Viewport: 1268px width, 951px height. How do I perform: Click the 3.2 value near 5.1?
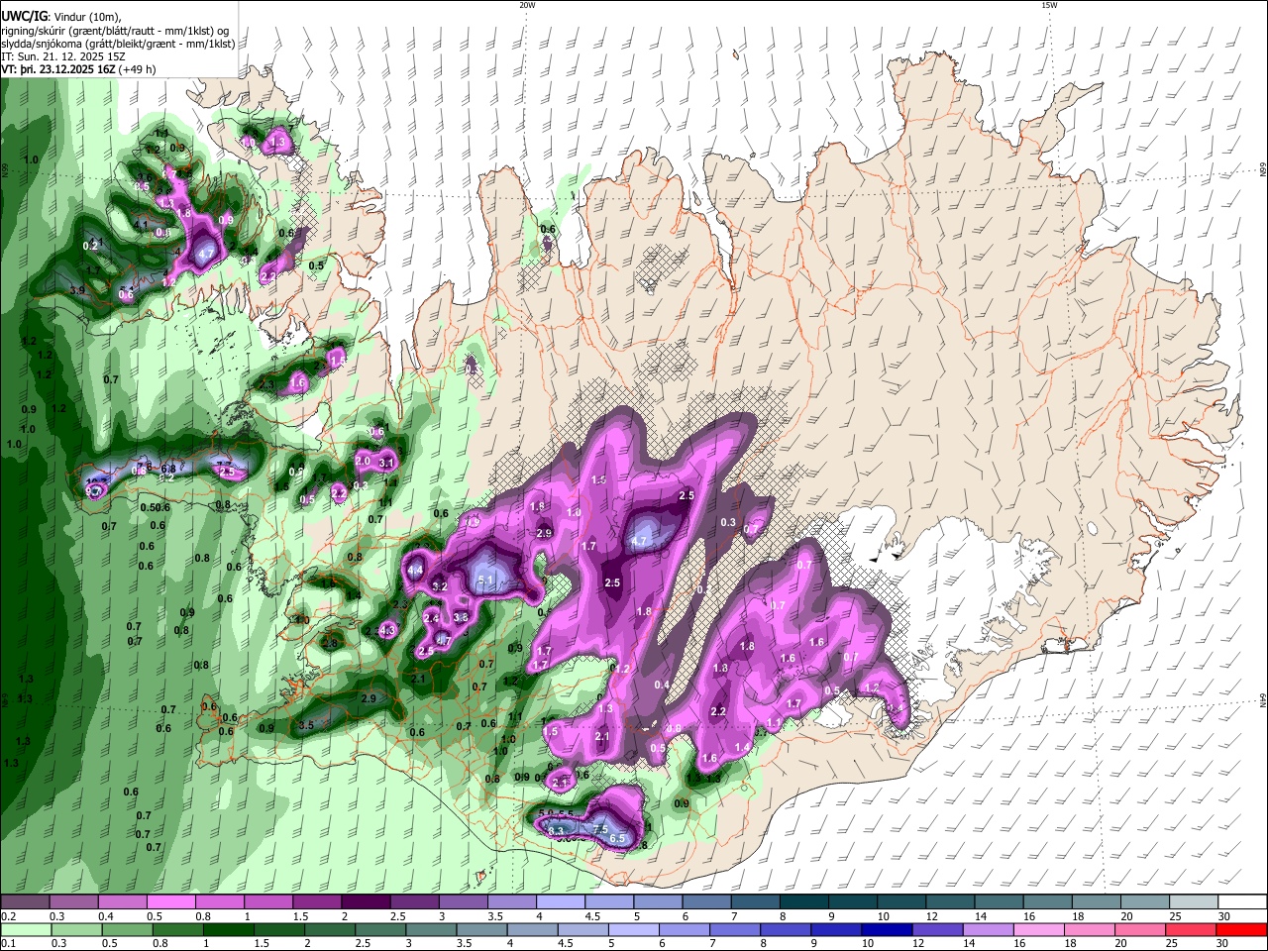441,586
